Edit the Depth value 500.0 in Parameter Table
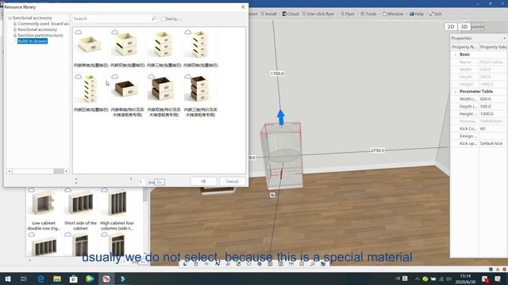 pyautogui.click(x=492, y=107)
